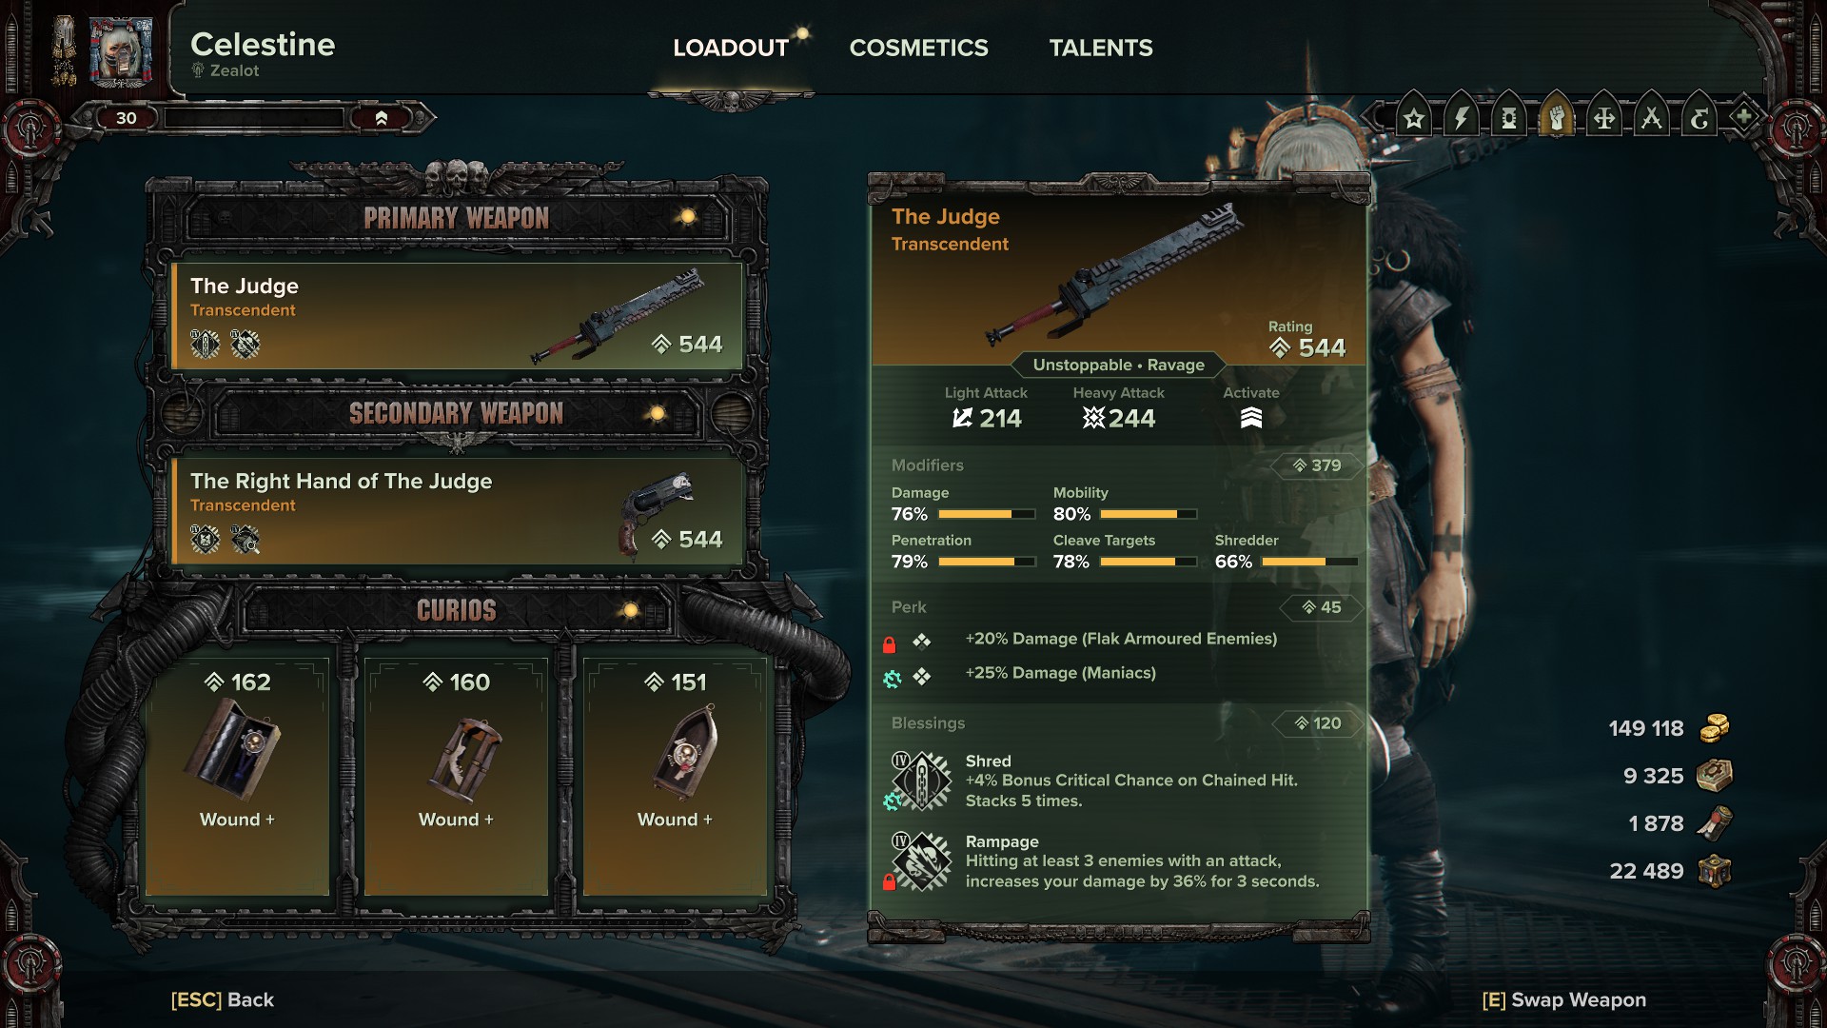1827x1028 pixels.
Task: Click the Shred blessing icon
Action: tap(920, 781)
